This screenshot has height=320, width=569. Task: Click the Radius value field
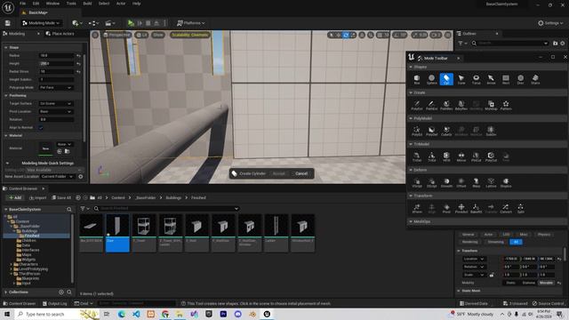[56, 55]
